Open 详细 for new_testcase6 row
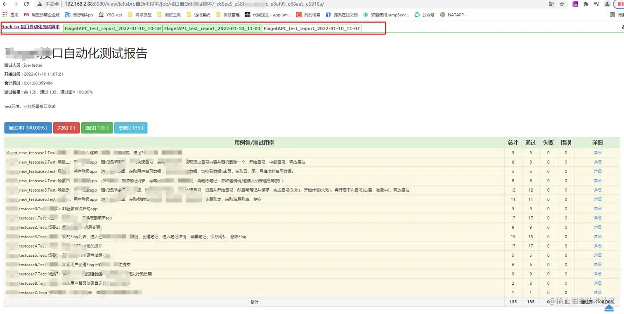The height and width of the screenshot is (314, 624). (x=597, y=199)
